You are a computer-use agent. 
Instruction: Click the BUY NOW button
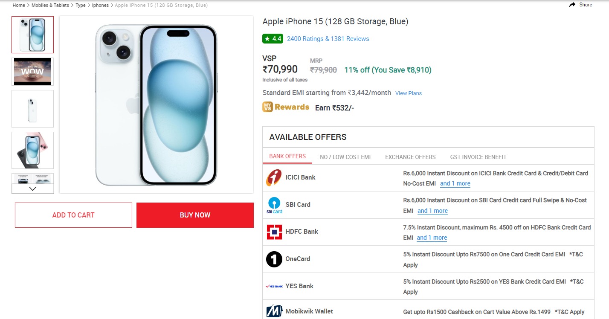(194, 215)
